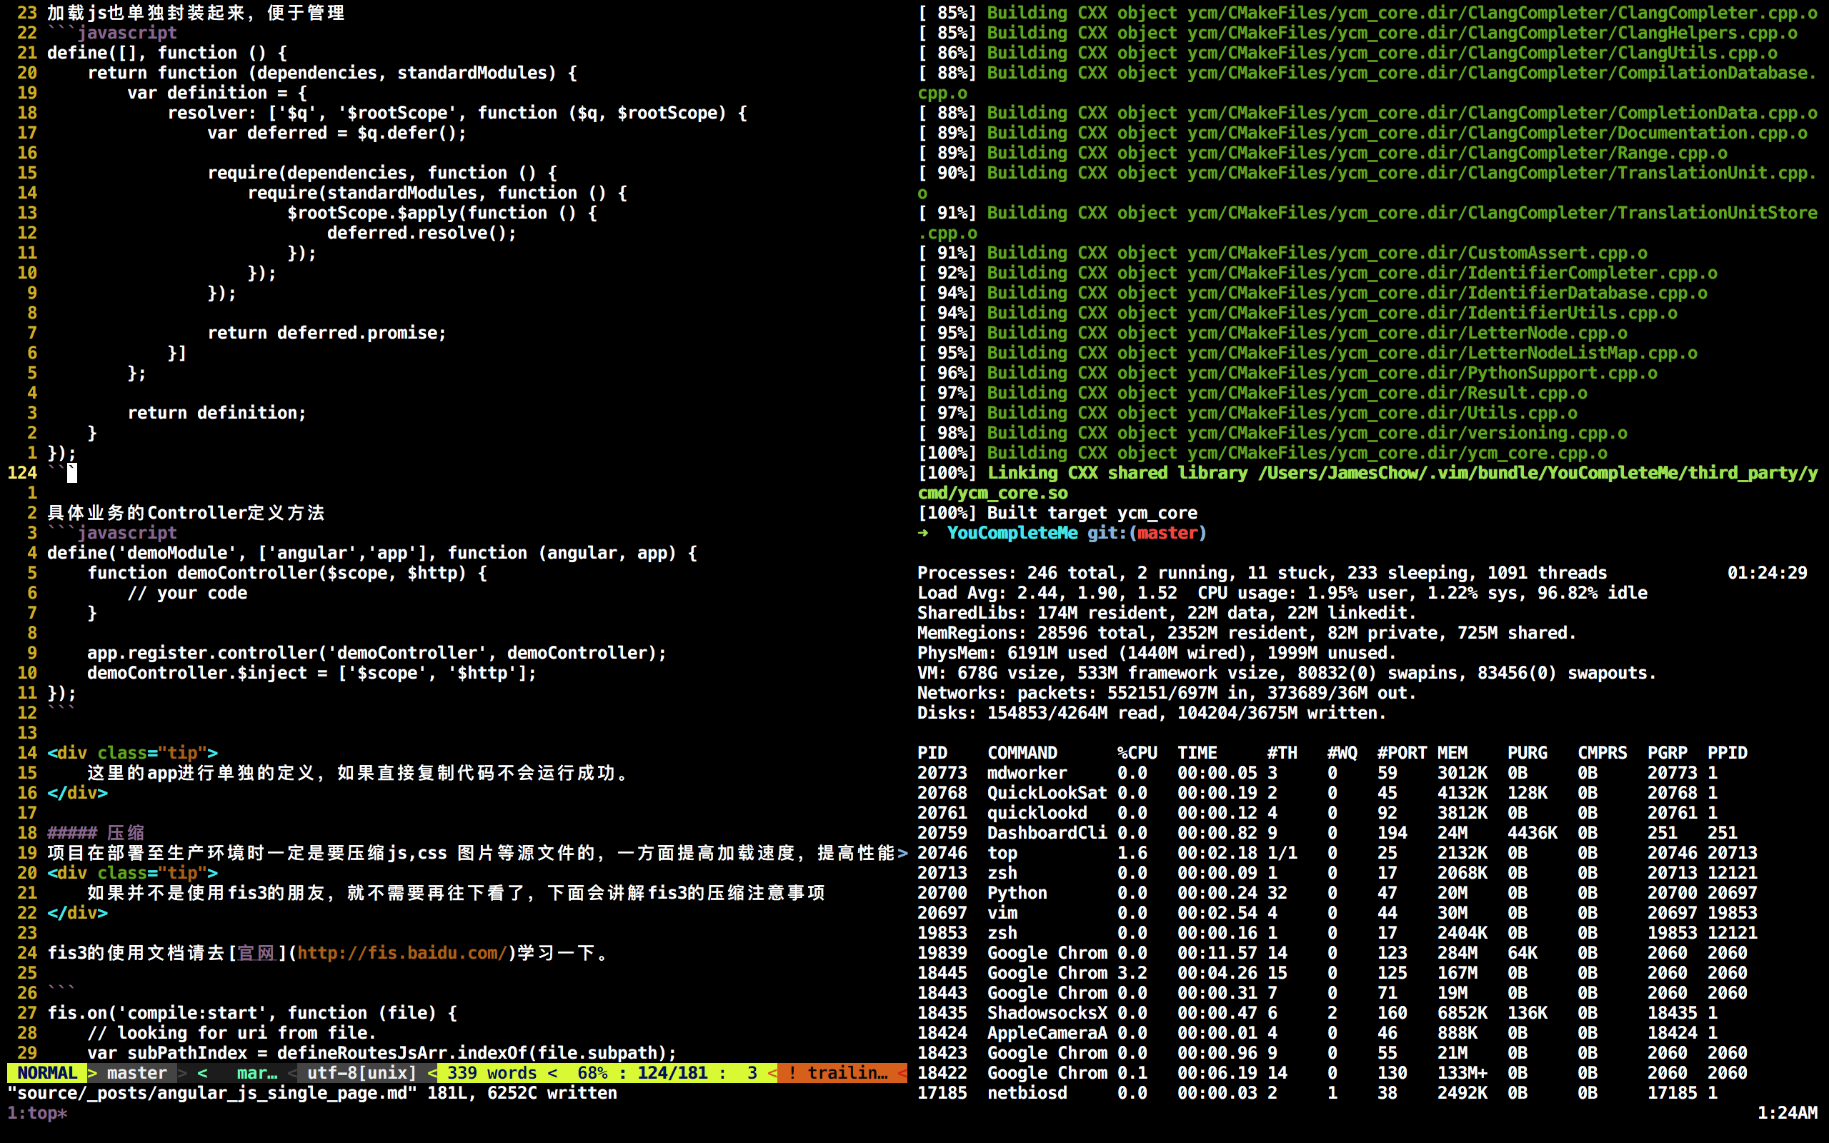Click the vim cursor block on line 124

click(71, 473)
